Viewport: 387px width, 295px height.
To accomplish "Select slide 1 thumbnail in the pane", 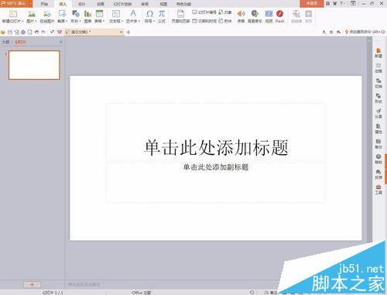I will pos(34,65).
